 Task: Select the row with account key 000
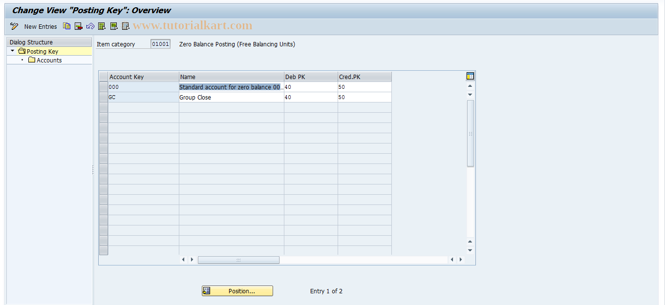103,87
